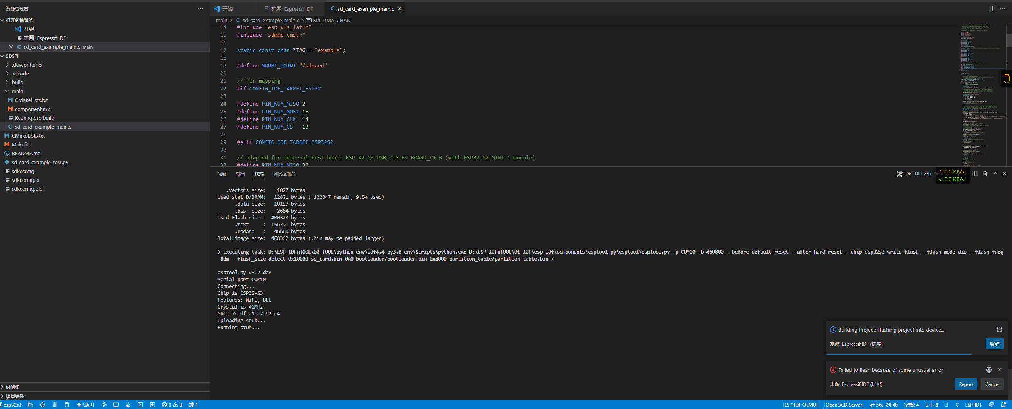Image resolution: width=1012 pixels, height=409 pixels.
Task: Switch to the Debug Console panel tab
Action: [284, 174]
